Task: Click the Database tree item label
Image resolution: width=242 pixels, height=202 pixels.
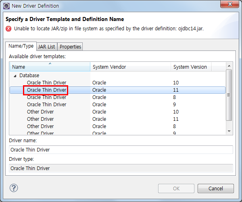Action: pyautogui.click(x=29, y=76)
